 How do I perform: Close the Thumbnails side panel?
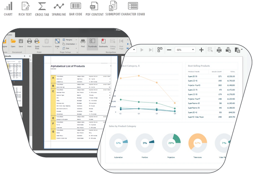coord(30,56)
